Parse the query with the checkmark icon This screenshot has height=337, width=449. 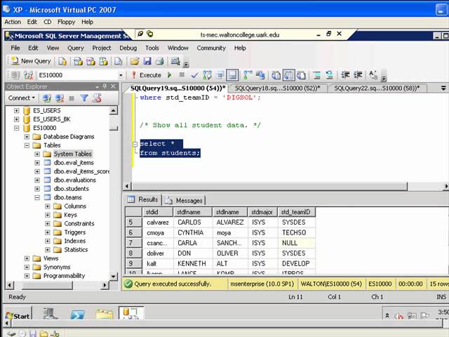tap(194, 75)
